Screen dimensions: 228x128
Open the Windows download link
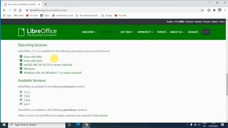[x=29, y=69]
